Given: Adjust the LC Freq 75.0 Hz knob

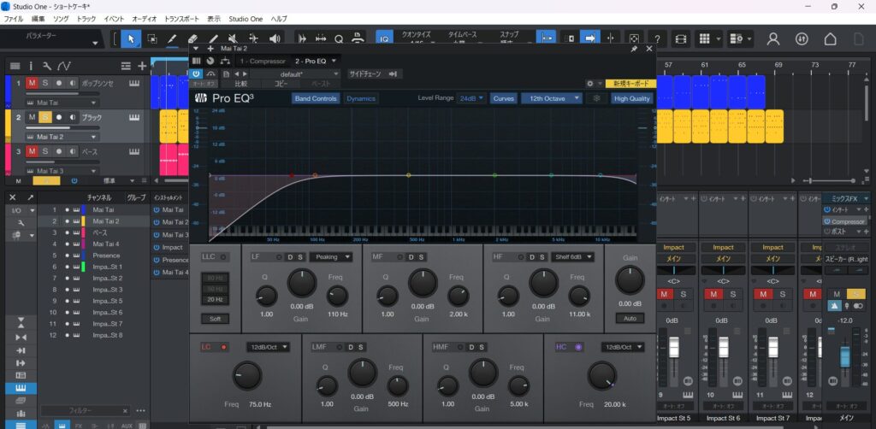Looking at the screenshot, I should coord(247,375).
